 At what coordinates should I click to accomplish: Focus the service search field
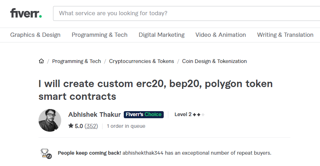click(184, 13)
